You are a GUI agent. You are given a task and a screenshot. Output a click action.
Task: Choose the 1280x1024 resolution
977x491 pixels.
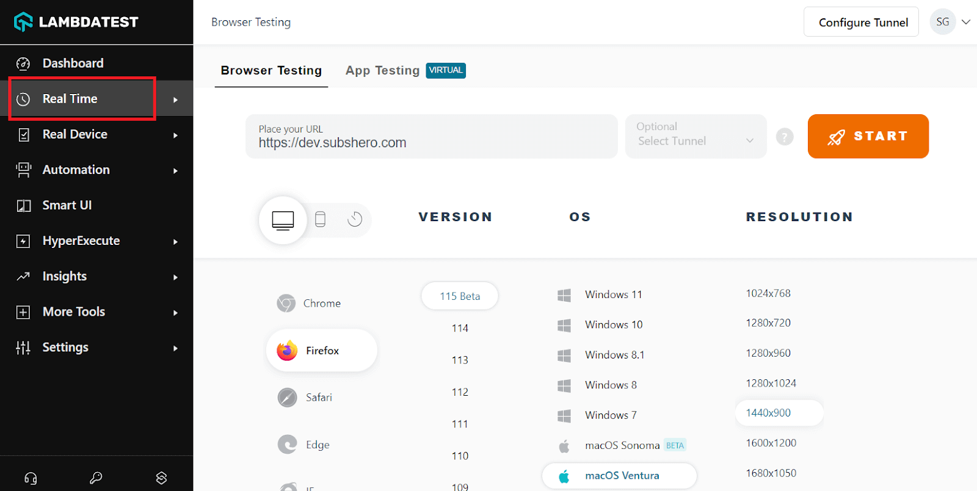coord(771,383)
